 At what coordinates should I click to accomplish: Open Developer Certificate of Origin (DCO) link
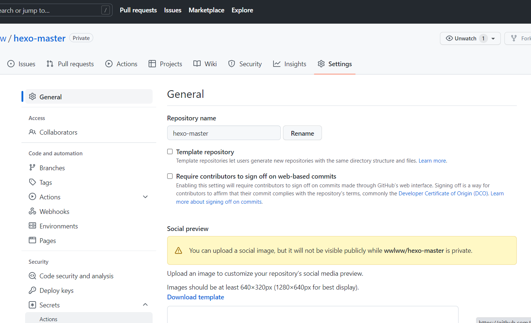click(x=444, y=194)
